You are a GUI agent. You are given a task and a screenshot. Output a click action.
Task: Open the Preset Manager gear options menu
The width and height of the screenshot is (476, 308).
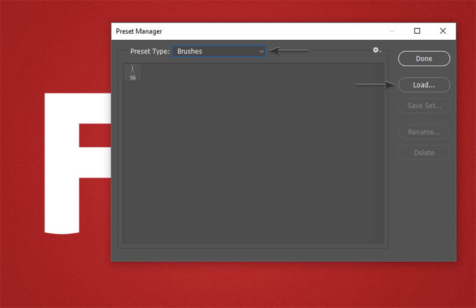(x=376, y=50)
